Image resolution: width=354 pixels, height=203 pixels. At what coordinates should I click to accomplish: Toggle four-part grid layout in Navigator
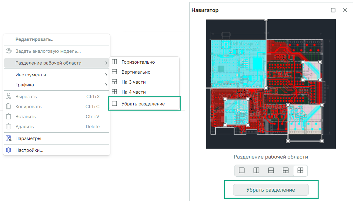[x=300, y=171]
